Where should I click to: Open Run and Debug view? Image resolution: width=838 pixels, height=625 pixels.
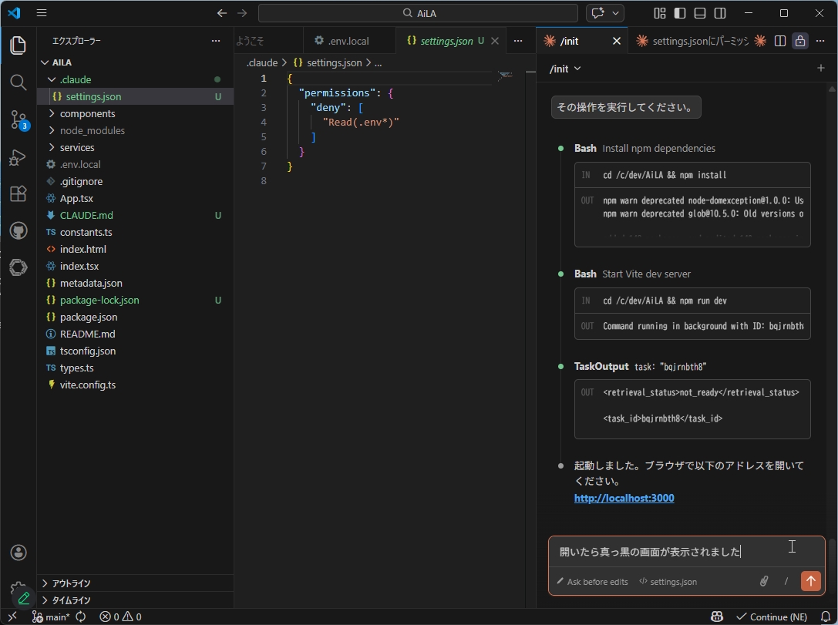coord(18,157)
